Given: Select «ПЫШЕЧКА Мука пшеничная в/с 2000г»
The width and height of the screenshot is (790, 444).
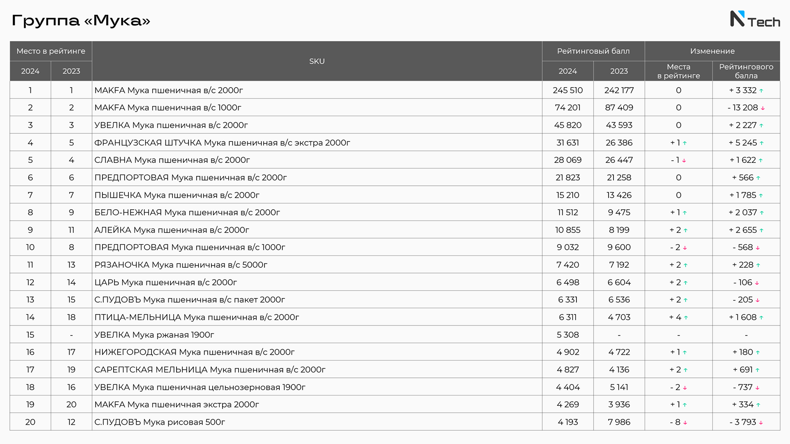Looking at the screenshot, I should pyautogui.click(x=395, y=195).
